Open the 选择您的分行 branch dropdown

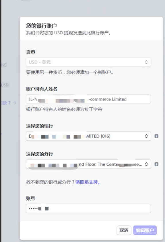[x=88, y=164]
